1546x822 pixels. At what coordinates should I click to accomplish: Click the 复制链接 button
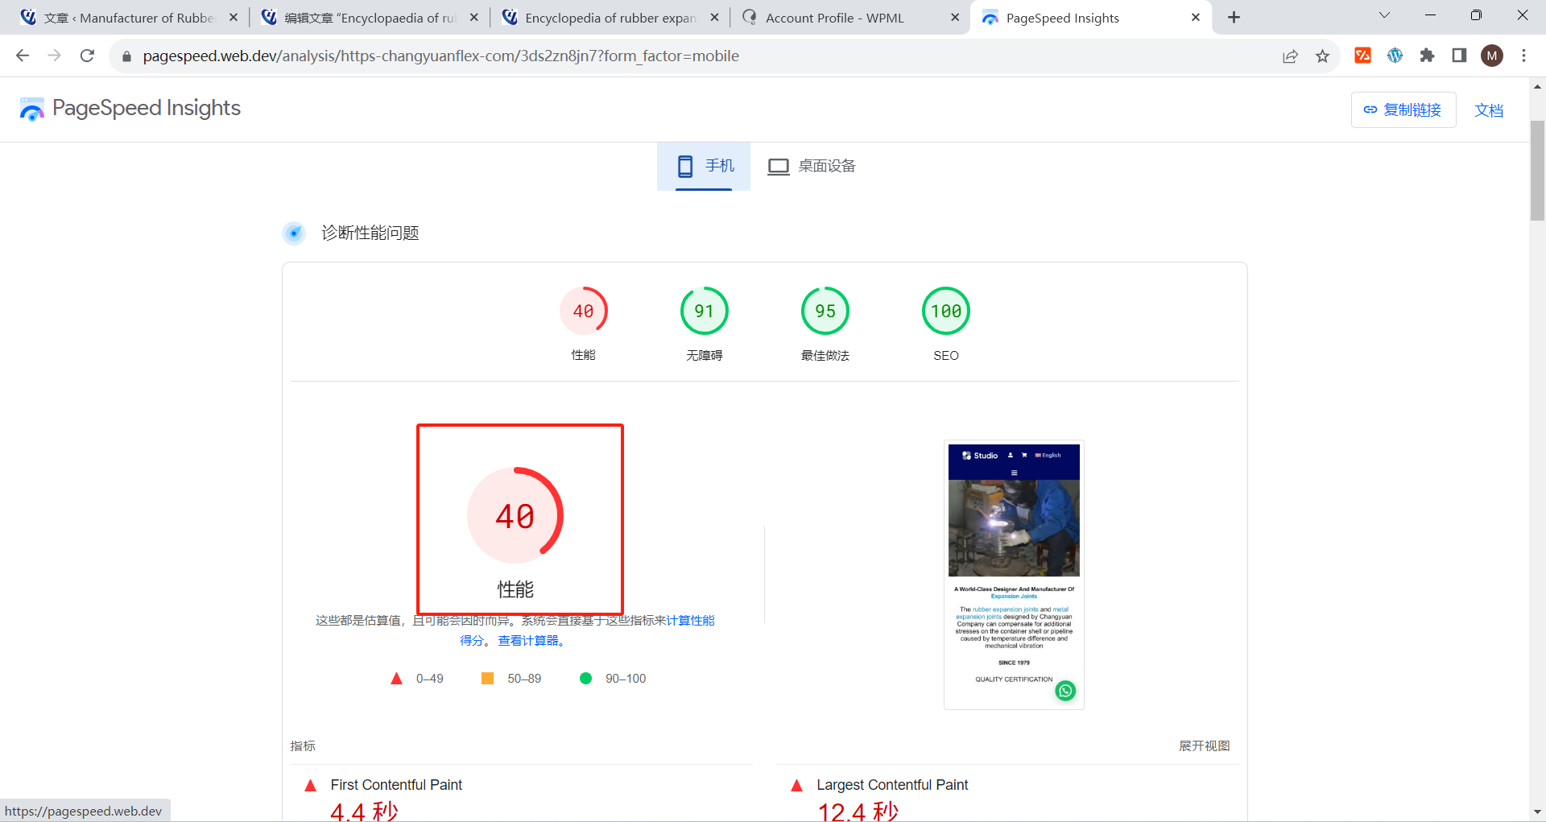[x=1403, y=109]
